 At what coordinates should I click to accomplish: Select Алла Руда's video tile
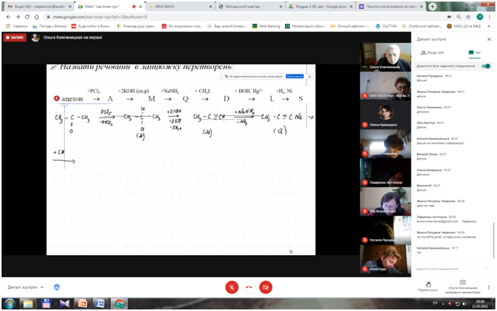(385, 259)
